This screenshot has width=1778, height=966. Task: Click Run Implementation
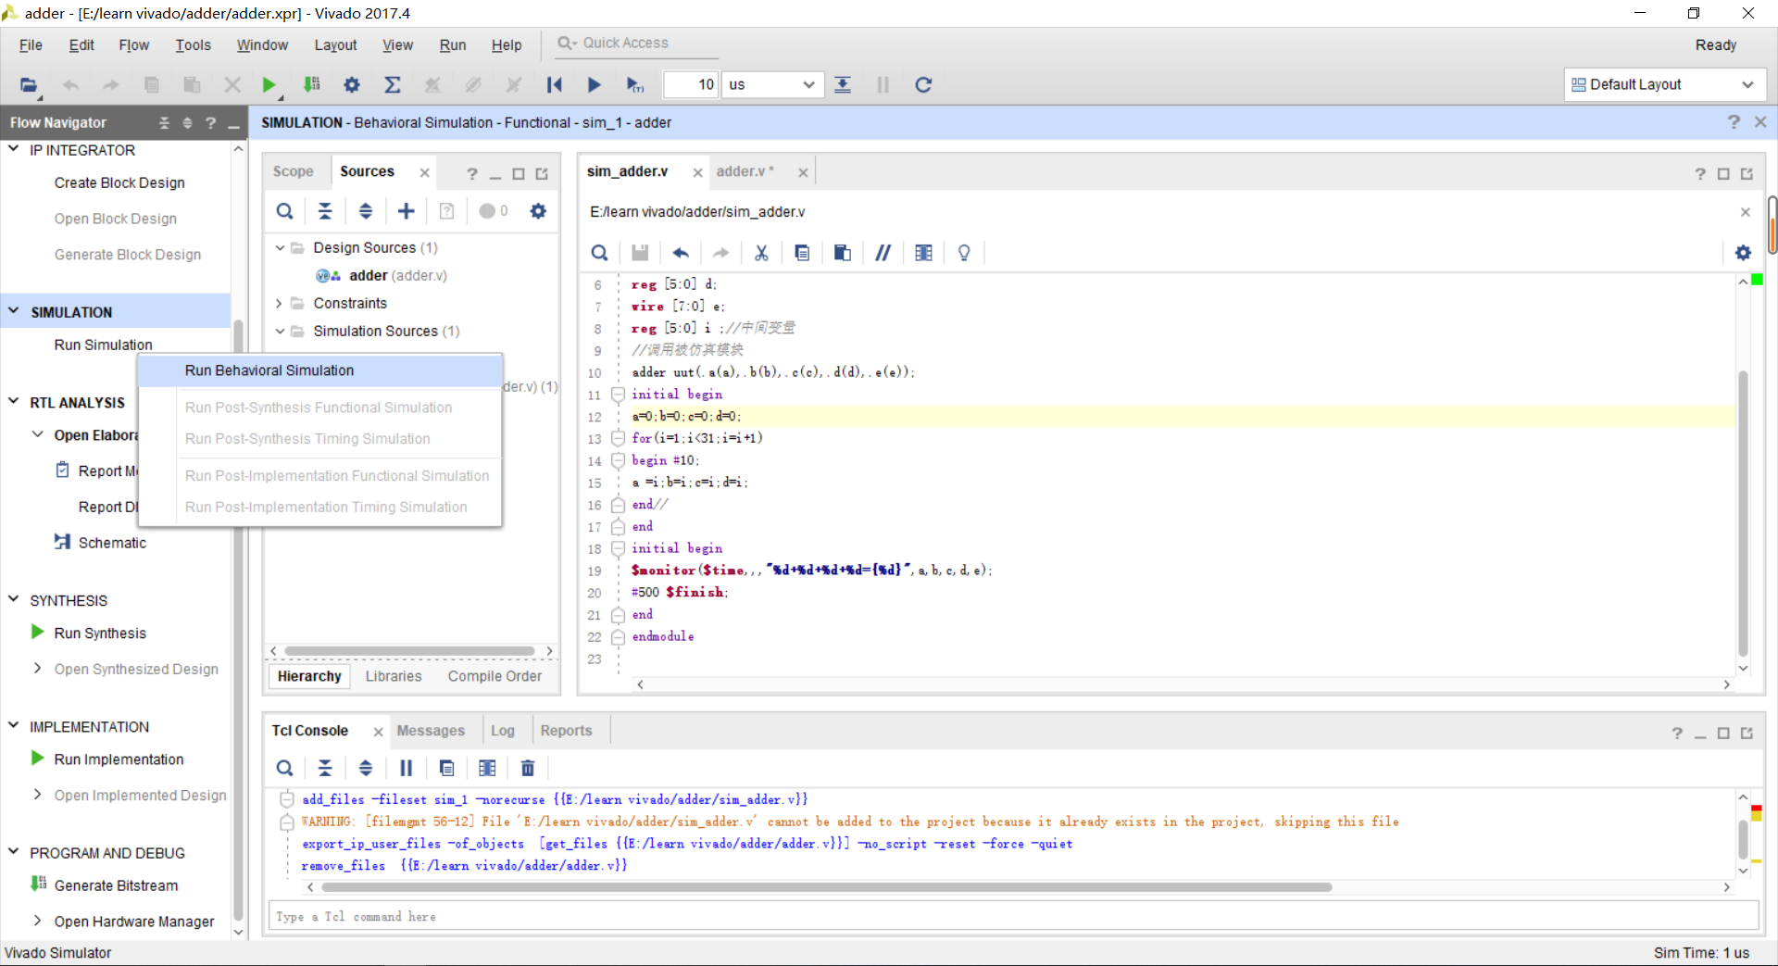(x=119, y=759)
